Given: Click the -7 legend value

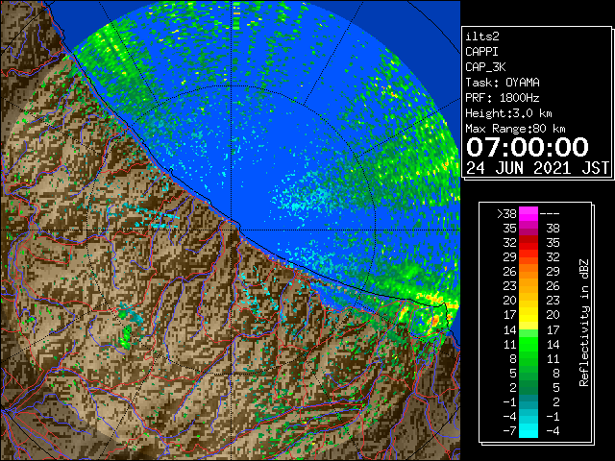Looking at the screenshot, I should click(509, 430).
